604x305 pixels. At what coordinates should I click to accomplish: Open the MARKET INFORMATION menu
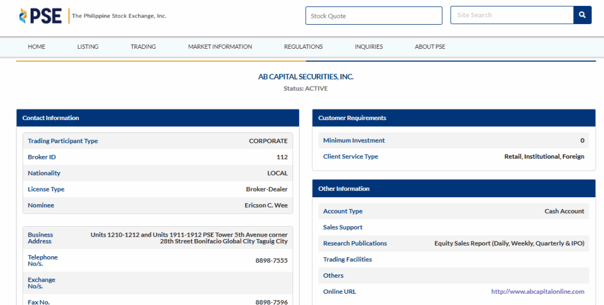[x=220, y=47]
